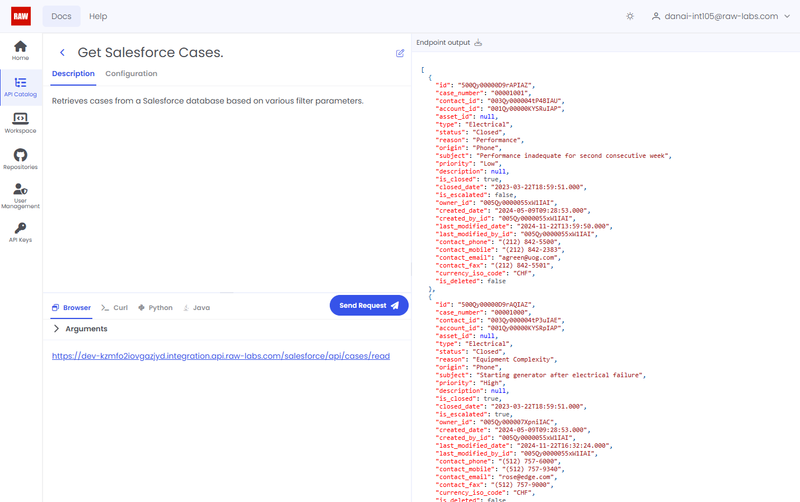Select the id value 500Qy00000D9rAPIAZ

[494, 86]
